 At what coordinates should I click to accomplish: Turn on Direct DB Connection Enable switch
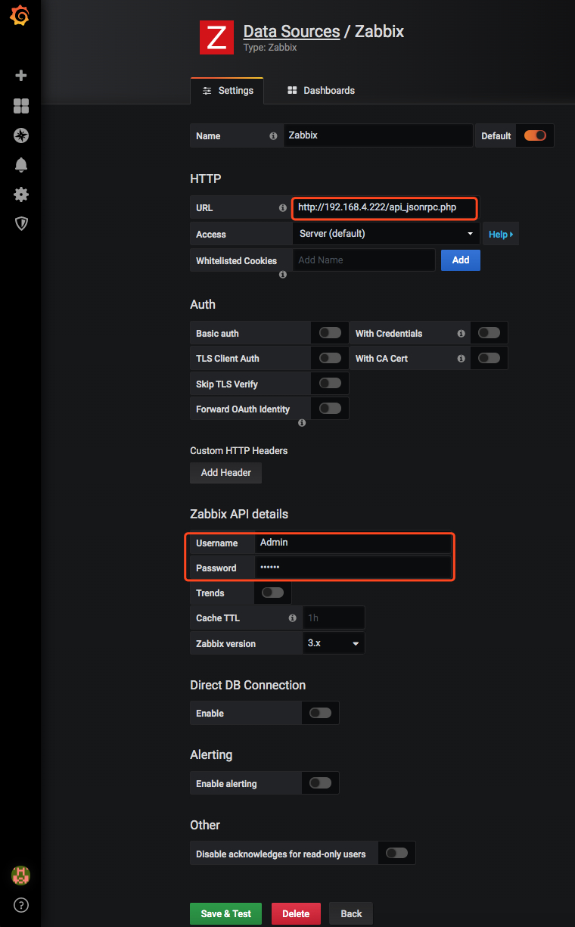click(320, 713)
